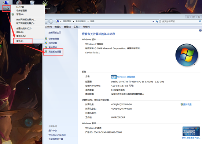Open 操作中心 link at sidebar bottom
202x144 pixels.
[52, 130]
